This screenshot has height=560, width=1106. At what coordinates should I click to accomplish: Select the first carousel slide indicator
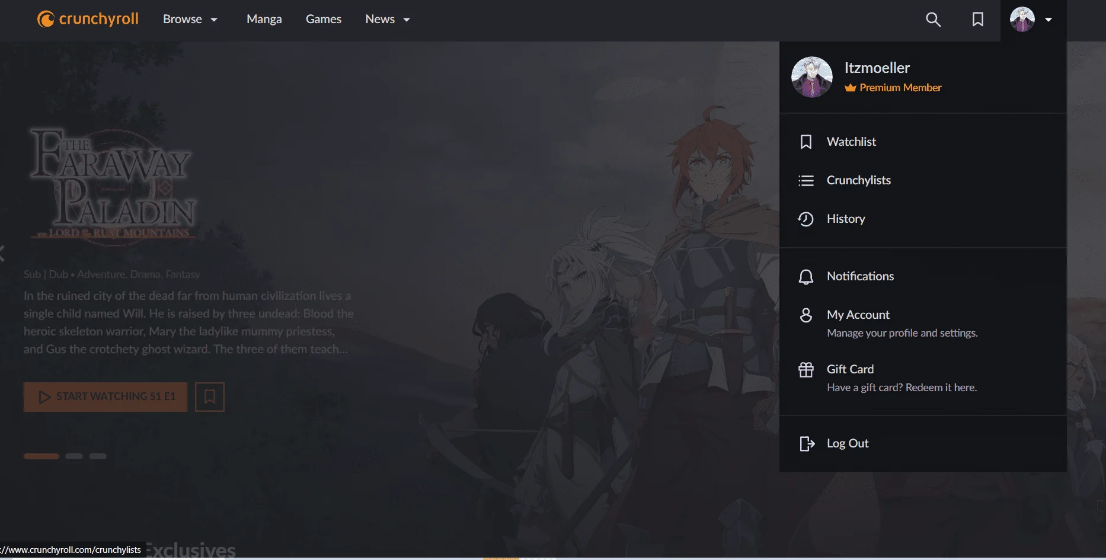click(x=41, y=456)
